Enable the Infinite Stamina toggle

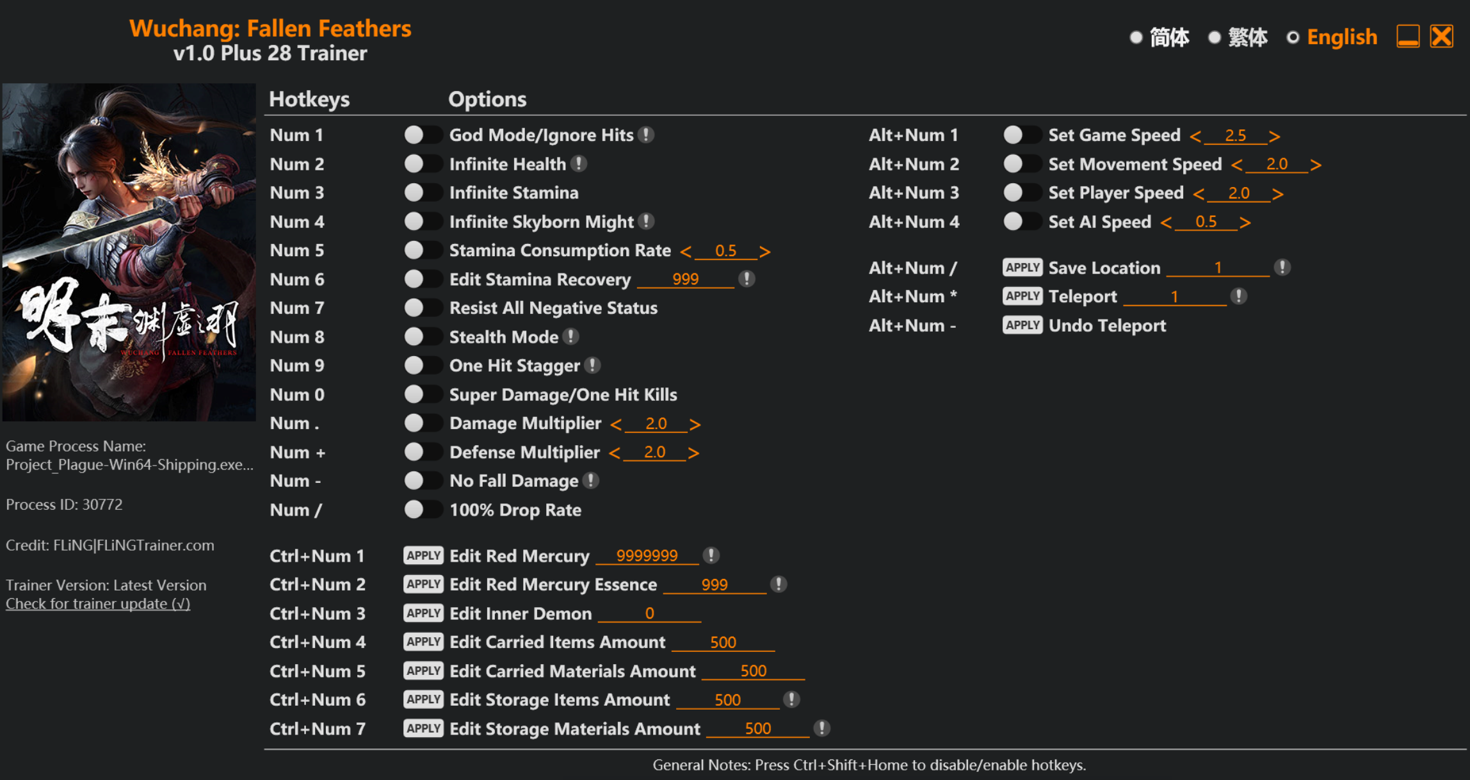422,193
